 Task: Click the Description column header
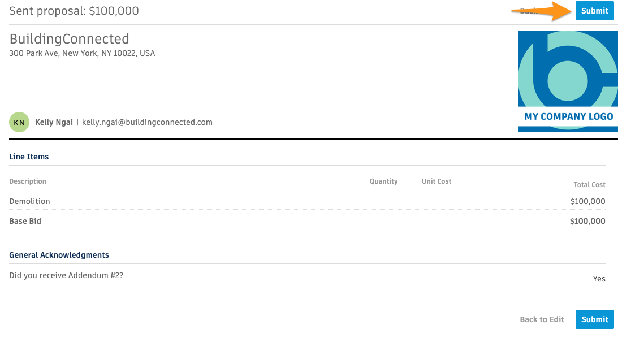(x=28, y=181)
